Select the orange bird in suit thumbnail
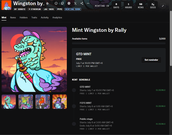 (43, 102)
